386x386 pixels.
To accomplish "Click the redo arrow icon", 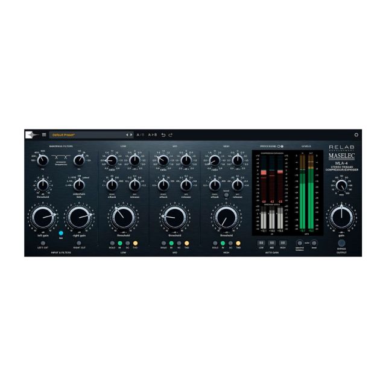I will (x=170, y=135).
